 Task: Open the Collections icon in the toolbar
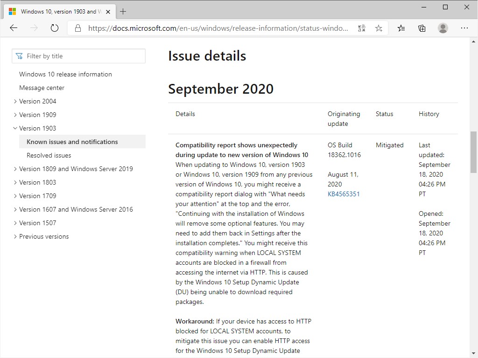[x=422, y=28]
